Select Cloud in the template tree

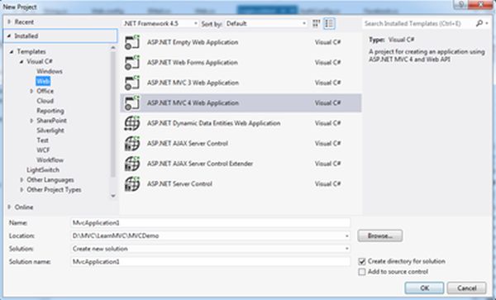pos(45,101)
